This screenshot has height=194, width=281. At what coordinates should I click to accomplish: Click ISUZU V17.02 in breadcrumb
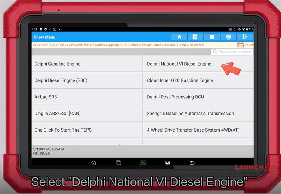click(x=42, y=45)
